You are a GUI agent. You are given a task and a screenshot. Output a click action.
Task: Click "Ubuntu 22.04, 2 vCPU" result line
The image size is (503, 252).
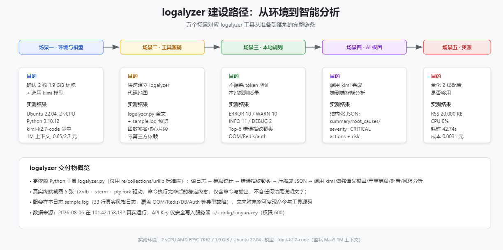click(x=51, y=114)
